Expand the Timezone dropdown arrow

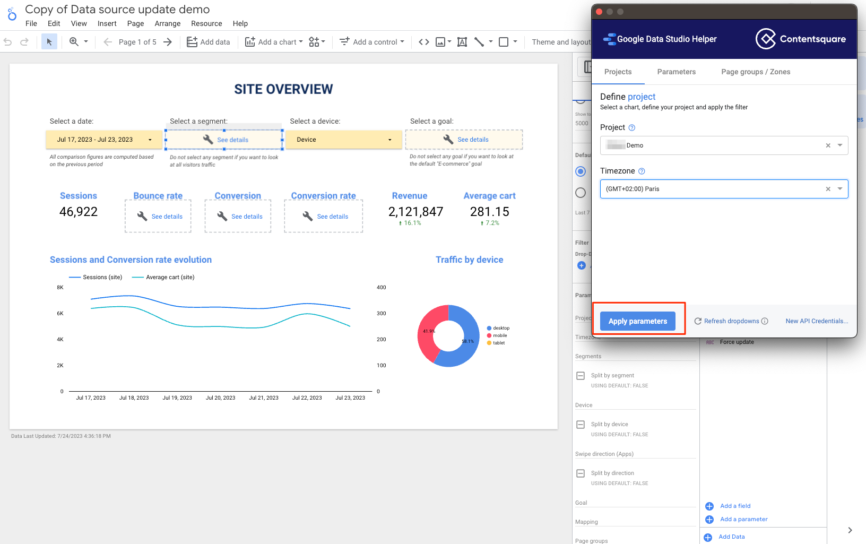[x=840, y=189]
